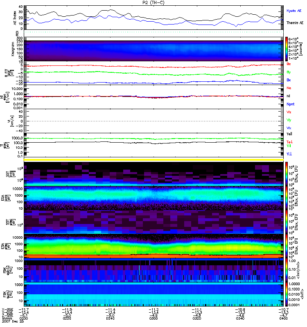This screenshot has width=307, height=327.
Task: Click the 0240 time tick label
Action: tap(110, 318)
